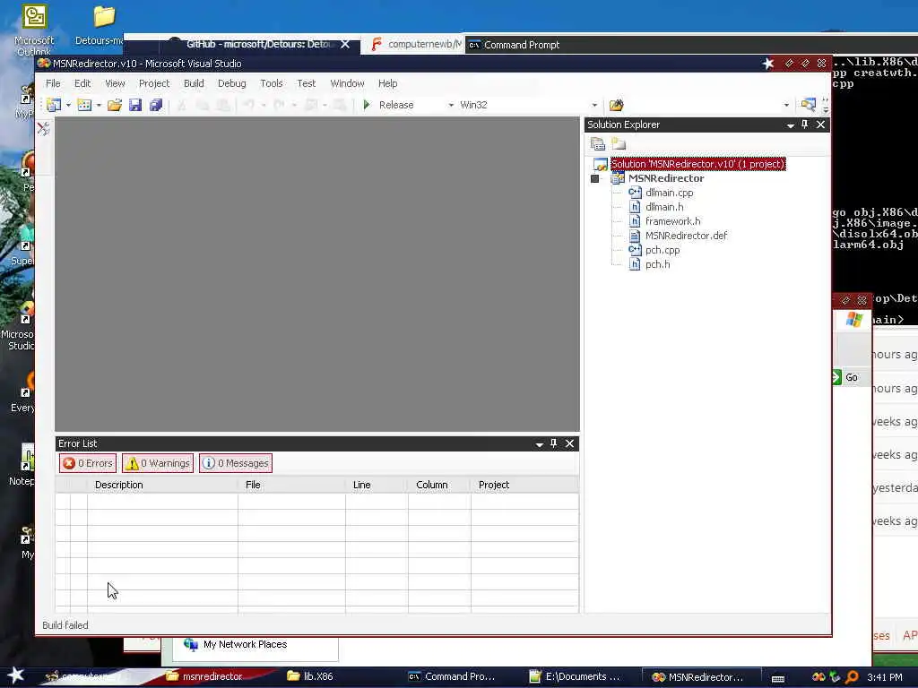Open the Test menu
The height and width of the screenshot is (688, 918).
[307, 83]
